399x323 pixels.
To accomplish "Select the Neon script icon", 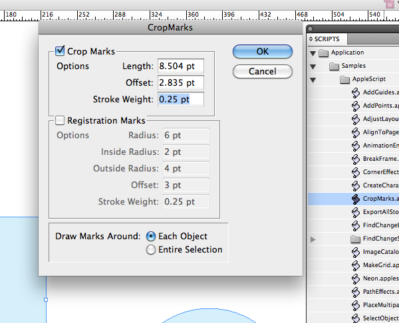I will click(x=356, y=278).
